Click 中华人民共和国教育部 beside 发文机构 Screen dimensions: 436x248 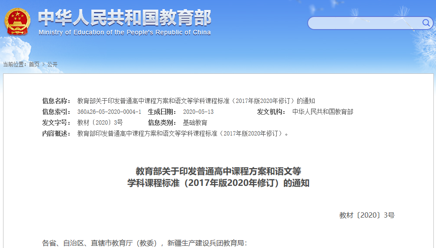click(x=323, y=112)
